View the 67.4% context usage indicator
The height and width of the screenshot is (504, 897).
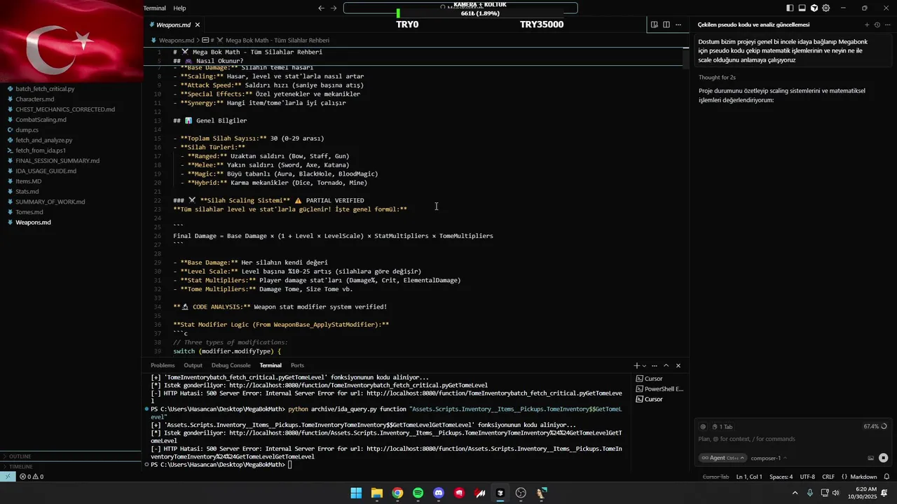875,426
